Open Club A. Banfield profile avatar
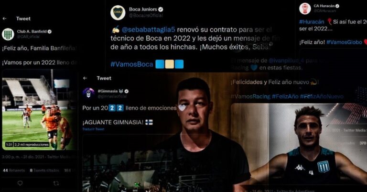Screen dimensions: 367x192 [8, 34]
